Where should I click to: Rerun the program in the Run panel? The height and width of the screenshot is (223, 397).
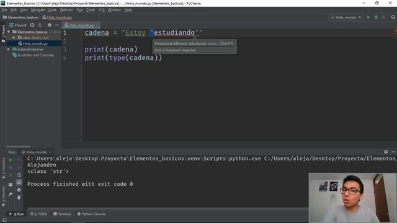11,160
